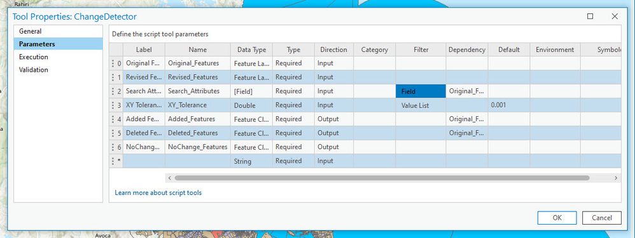Viewport: 635px width, 238px height.
Task: Click the Label column header
Action: (144, 50)
